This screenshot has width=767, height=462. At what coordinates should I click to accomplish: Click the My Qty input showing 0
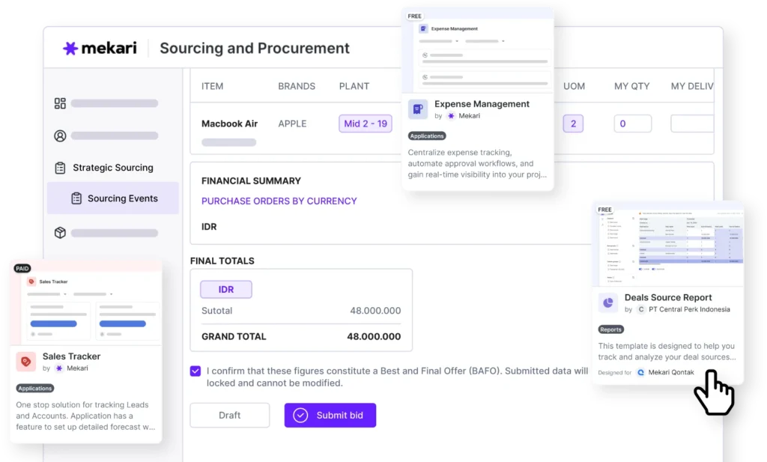(632, 124)
